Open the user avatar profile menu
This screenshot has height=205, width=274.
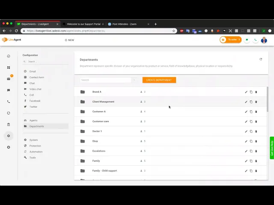pyautogui.click(x=264, y=40)
